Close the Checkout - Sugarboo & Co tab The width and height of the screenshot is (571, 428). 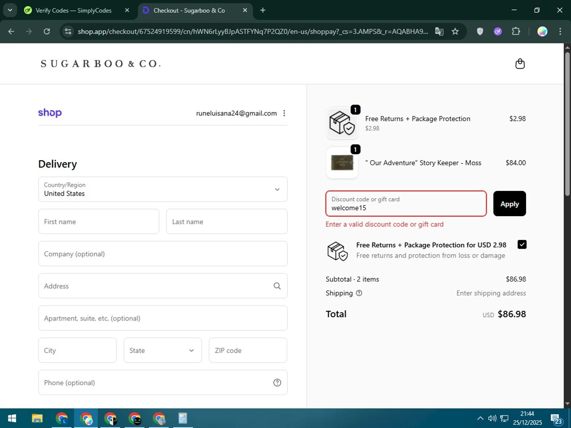[245, 10]
